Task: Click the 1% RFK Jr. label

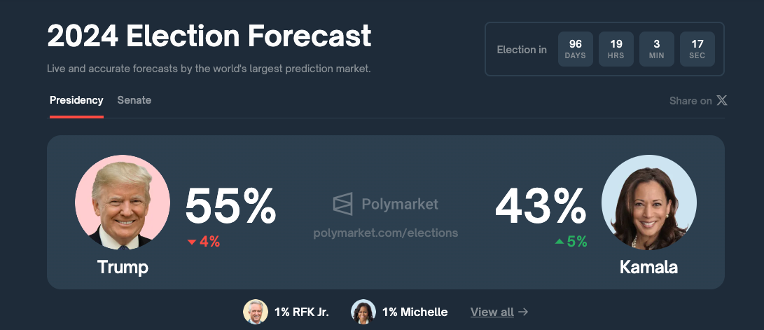Action: tap(302, 312)
